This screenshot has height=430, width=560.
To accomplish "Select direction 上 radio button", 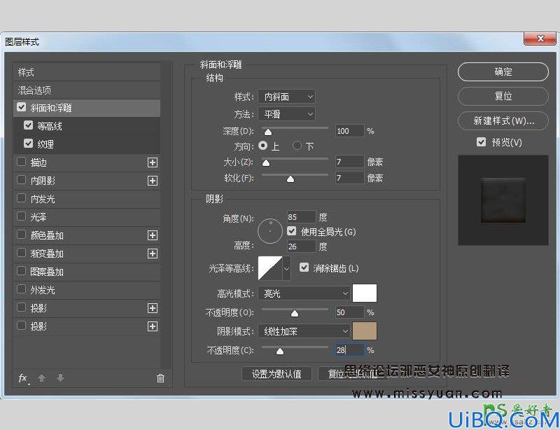I will point(263,146).
